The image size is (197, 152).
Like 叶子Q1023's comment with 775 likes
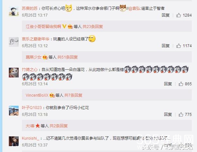(x=181, y=115)
